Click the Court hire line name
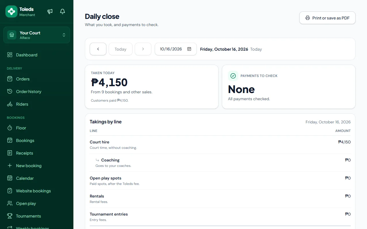The image size is (367, 229). pyautogui.click(x=99, y=142)
